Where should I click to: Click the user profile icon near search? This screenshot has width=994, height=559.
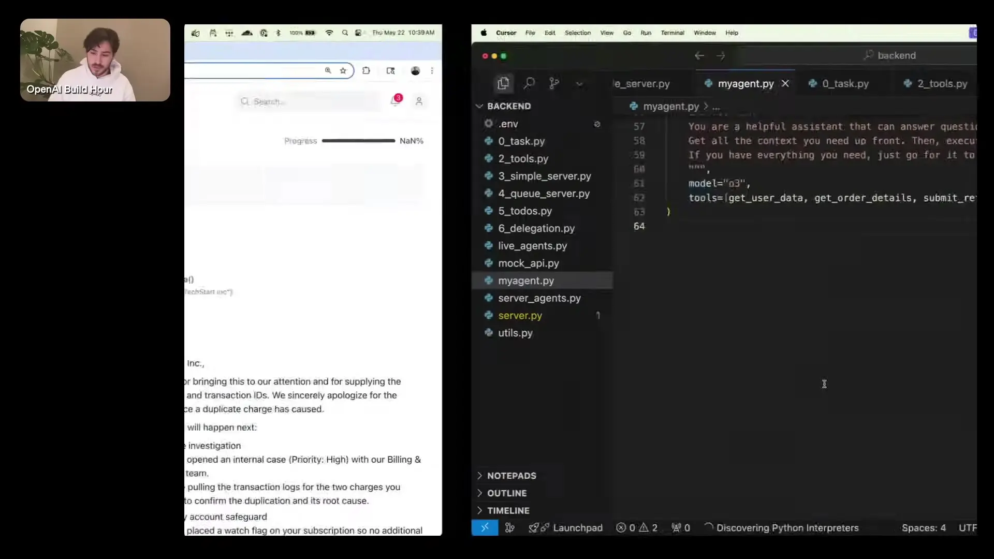click(x=419, y=101)
